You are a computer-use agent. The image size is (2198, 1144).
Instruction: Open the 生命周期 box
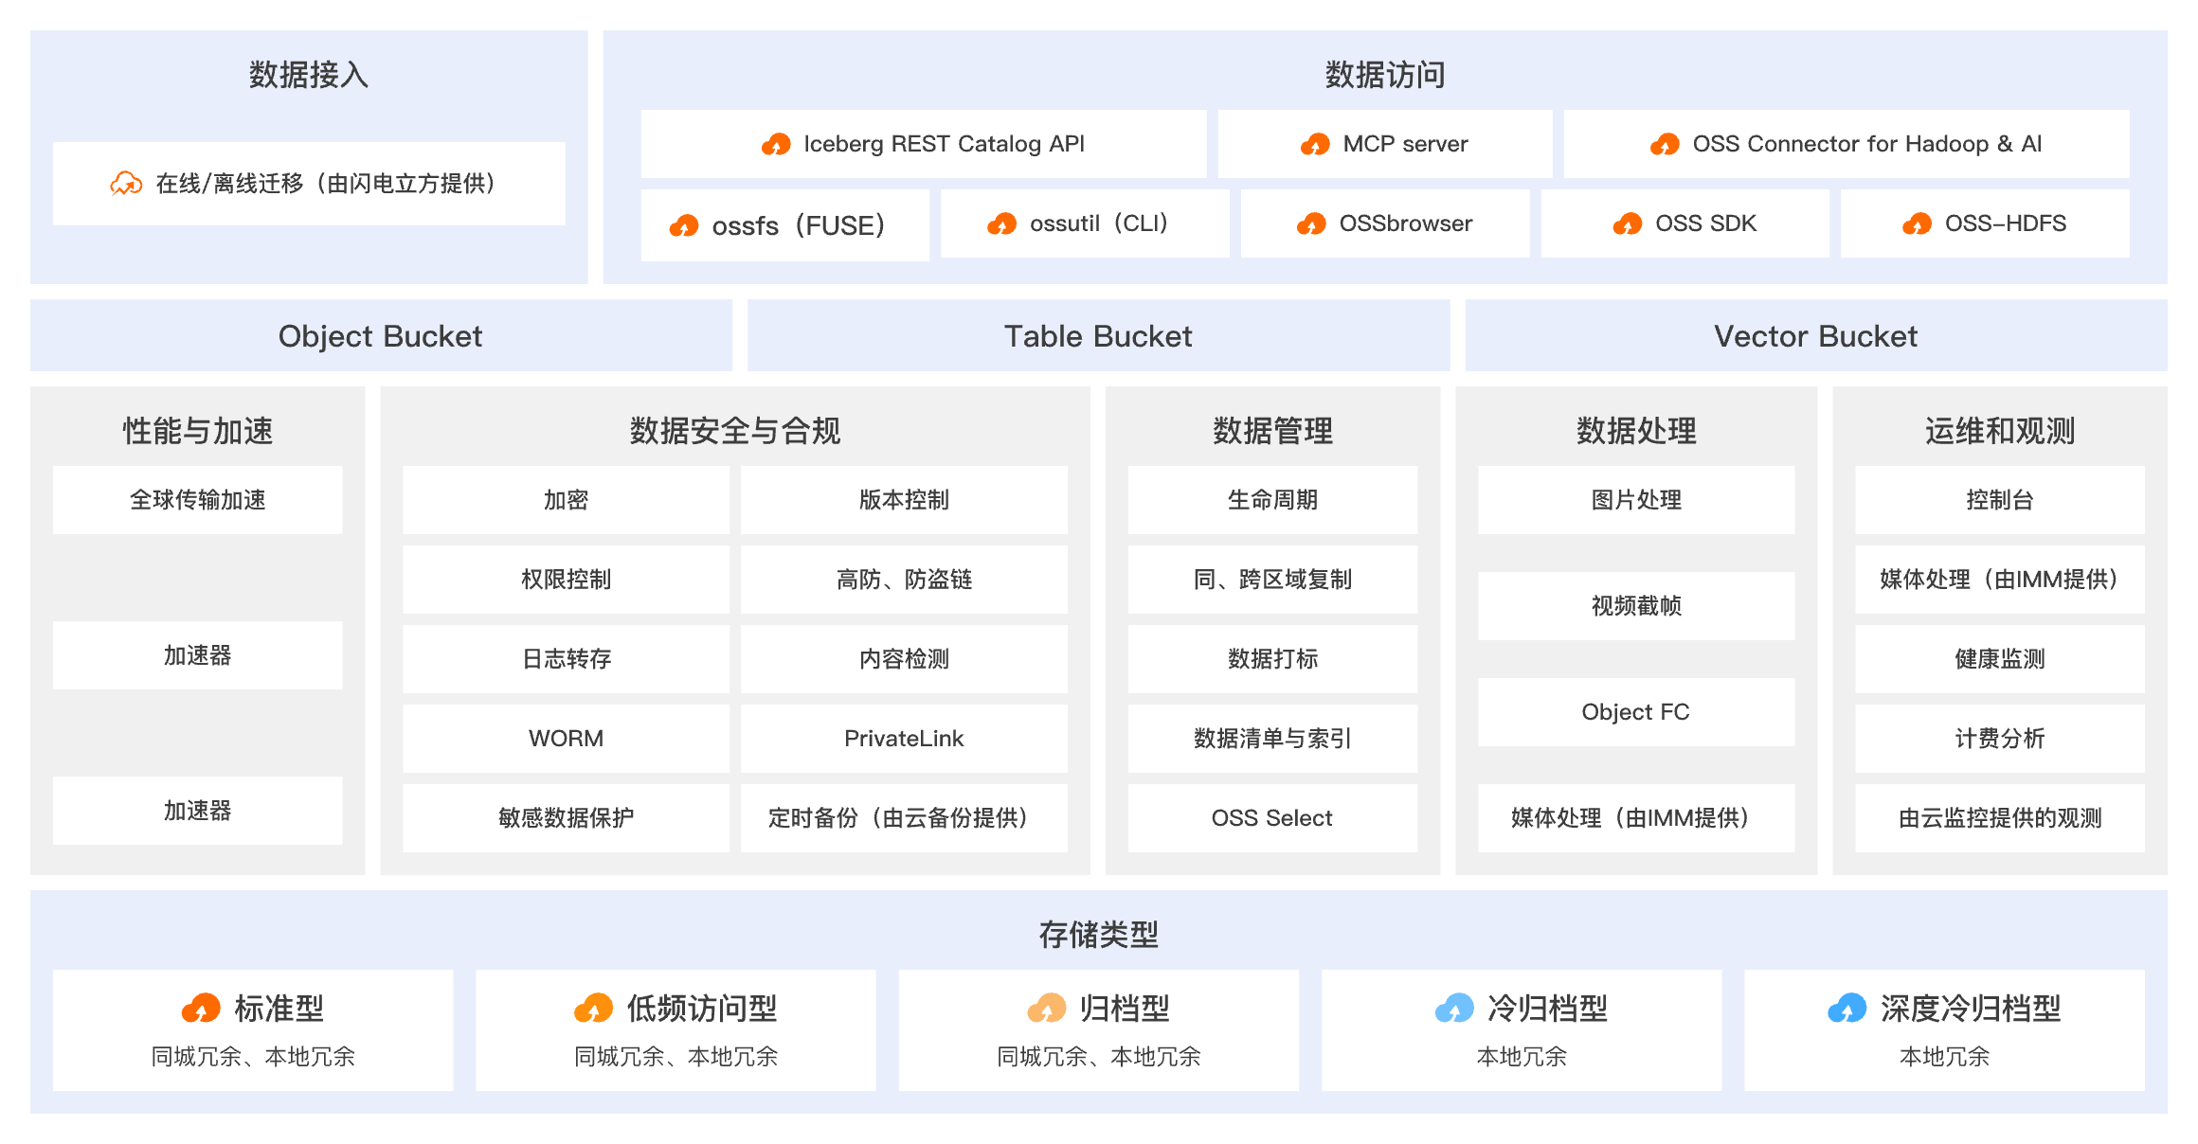[1272, 500]
